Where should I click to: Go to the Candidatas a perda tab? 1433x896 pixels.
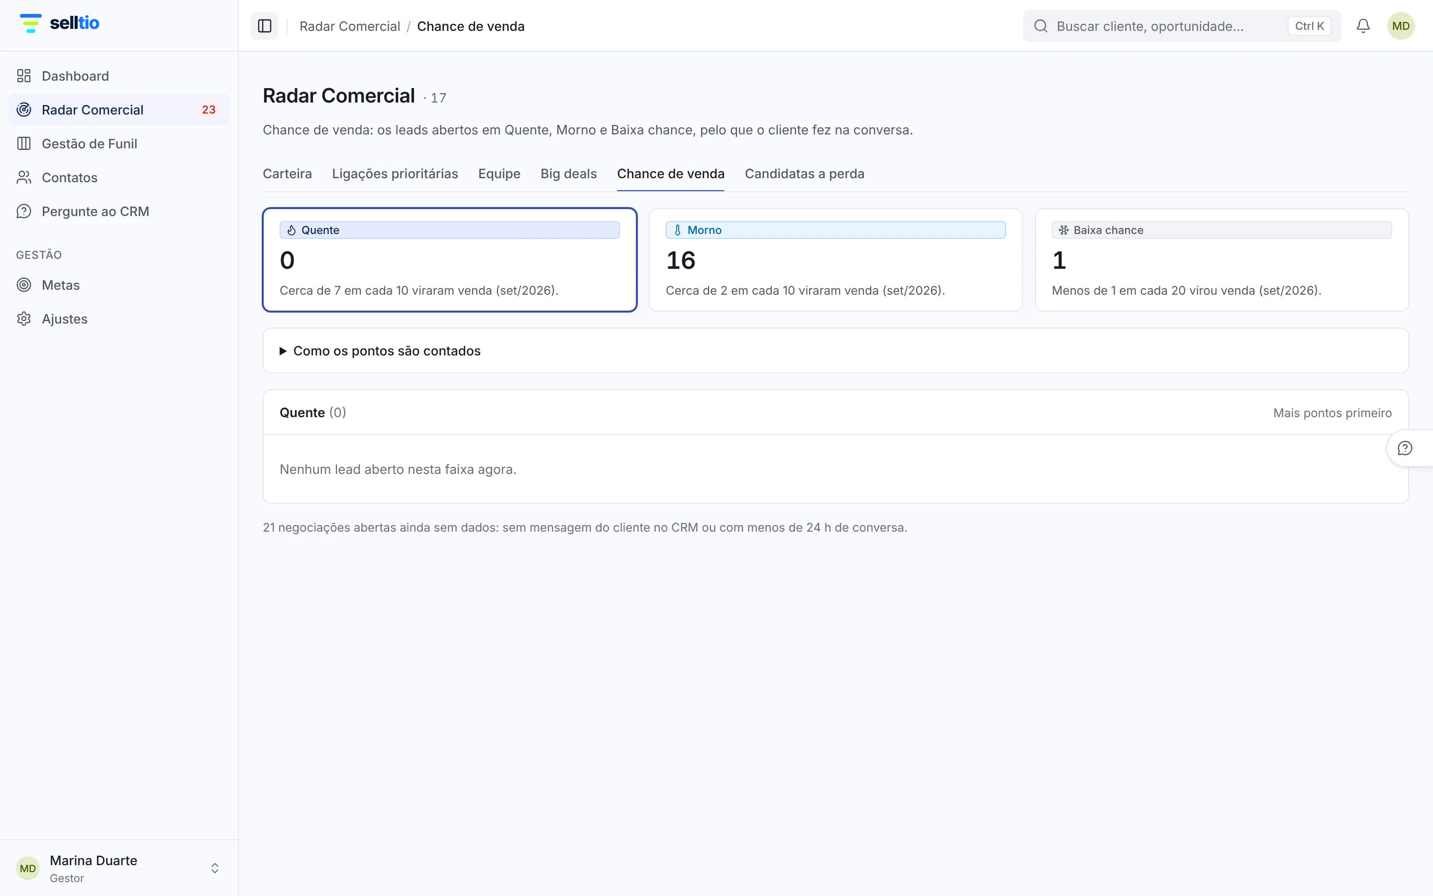pyautogui.click(x=804, y=174)
